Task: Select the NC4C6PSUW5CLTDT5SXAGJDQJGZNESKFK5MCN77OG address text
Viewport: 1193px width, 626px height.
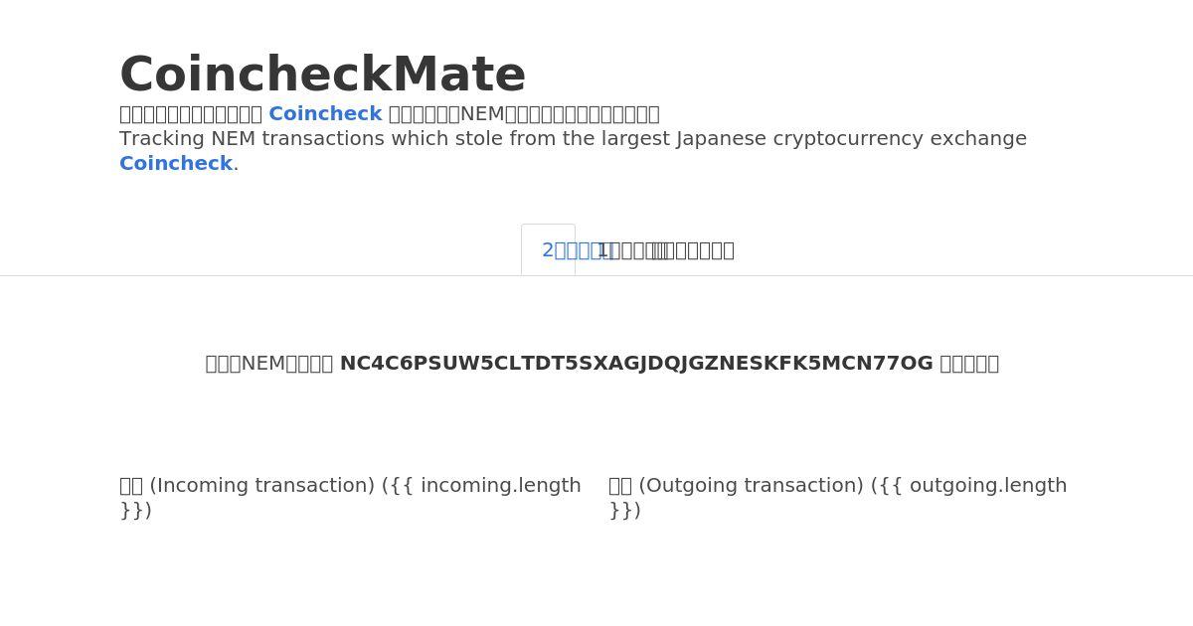Action: [636, 363]
